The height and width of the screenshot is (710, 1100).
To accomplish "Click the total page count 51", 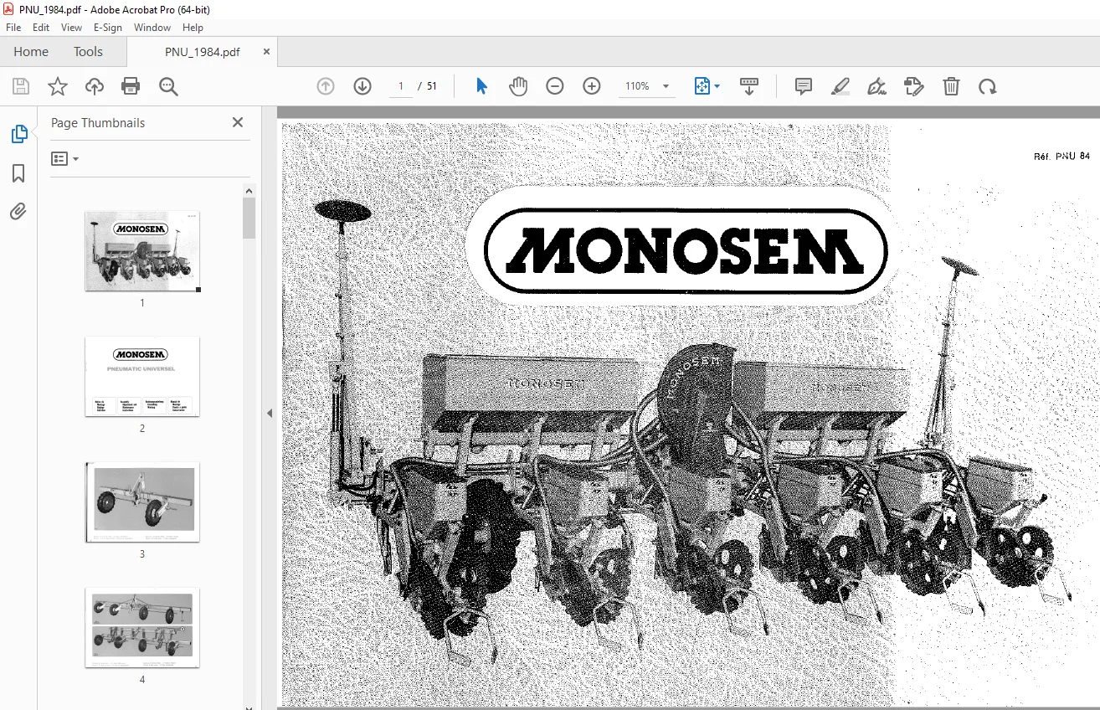I will coord(432,86).
